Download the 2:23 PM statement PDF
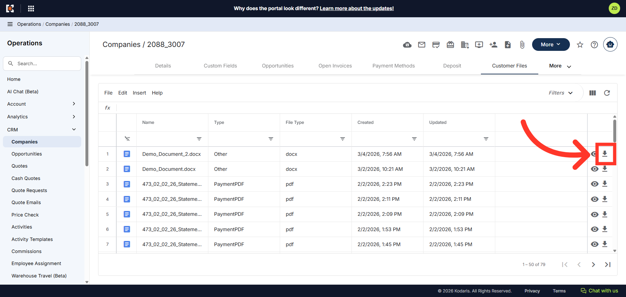The height and width of the screenshot is (297, 626). pyautogui.click(x=605, y=184)
